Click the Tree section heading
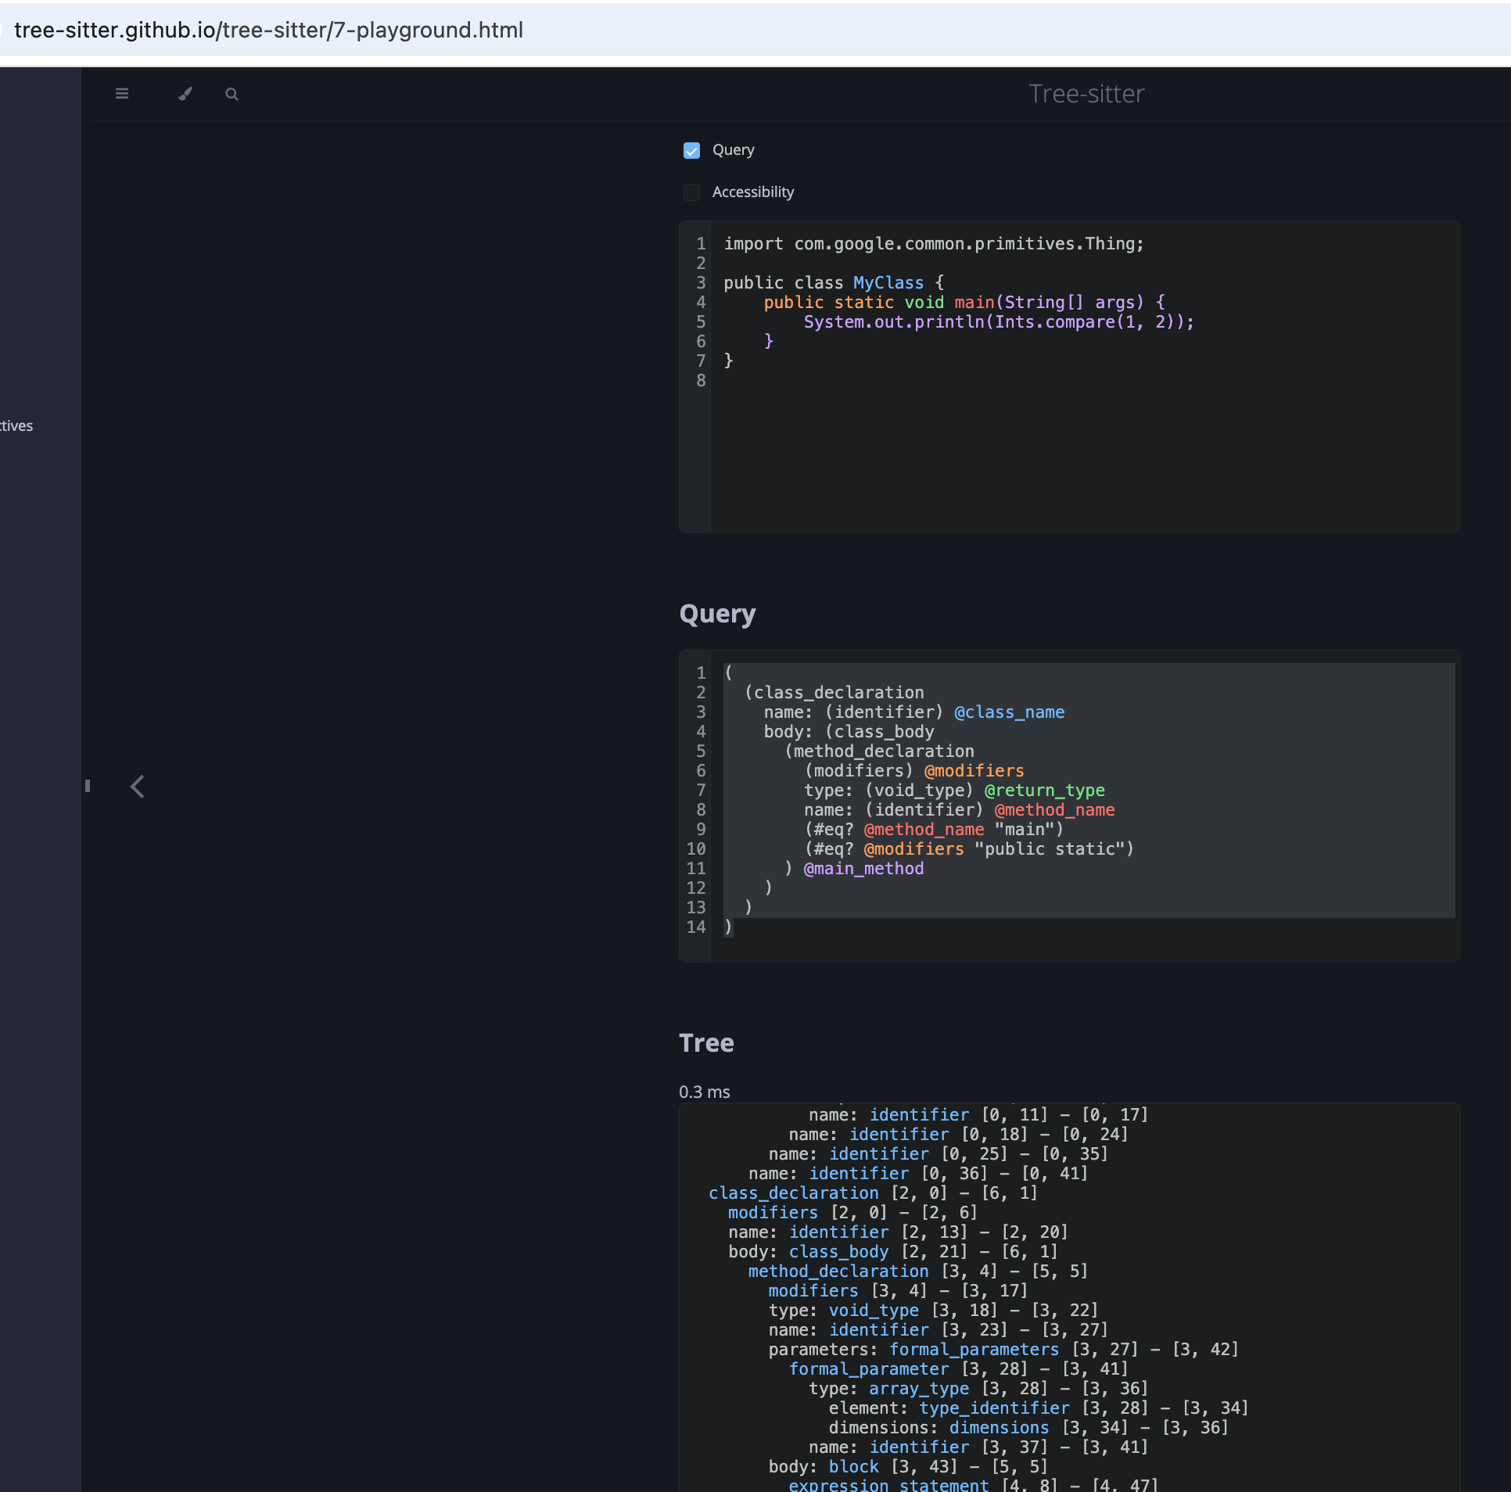The width and height of the screenshot is (1511, 1492). click(x=706, y=1043)
